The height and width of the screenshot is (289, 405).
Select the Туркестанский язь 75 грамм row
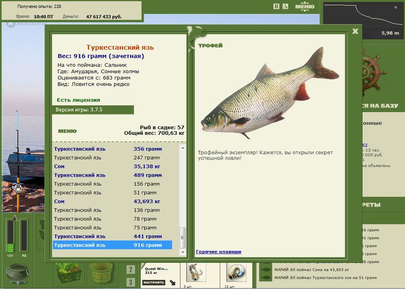point(112,228)
